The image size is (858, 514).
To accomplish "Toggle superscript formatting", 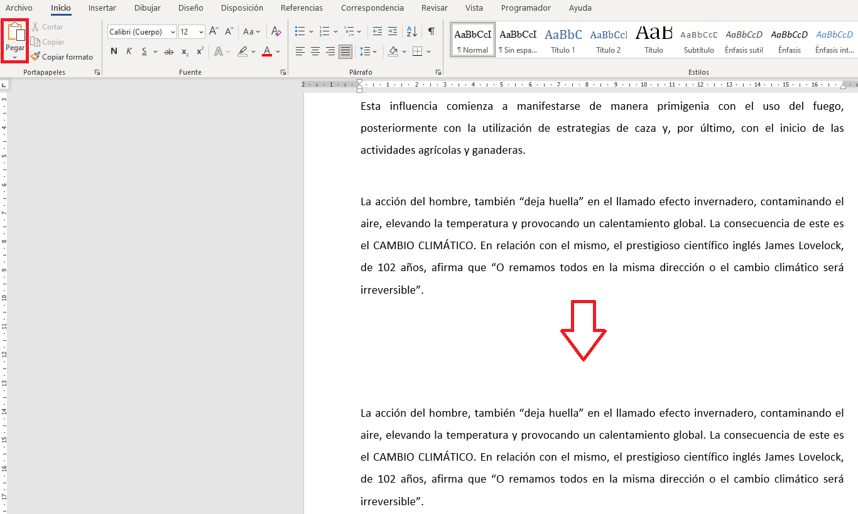I will [x=200, y=51].
